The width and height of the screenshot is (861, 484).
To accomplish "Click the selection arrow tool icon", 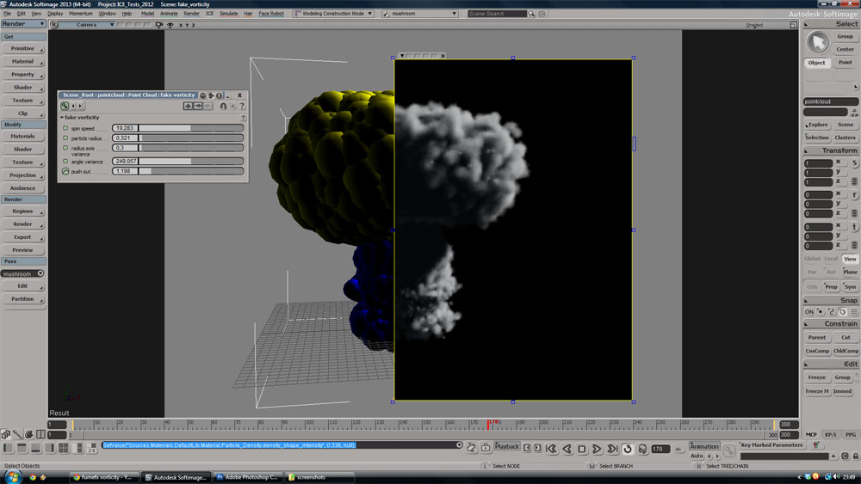I will point(816,41).
